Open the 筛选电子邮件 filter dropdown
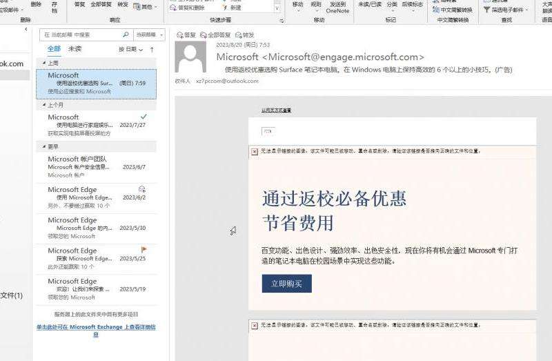 pyautogui.click(x=506, y=10)
